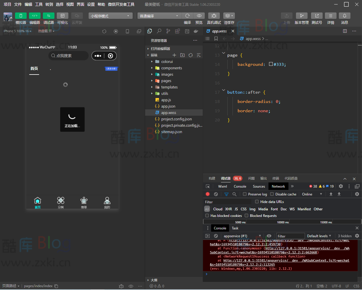Click the real-device debugging bug icon
Screen dimensions: 362x290
click(214, 16)
